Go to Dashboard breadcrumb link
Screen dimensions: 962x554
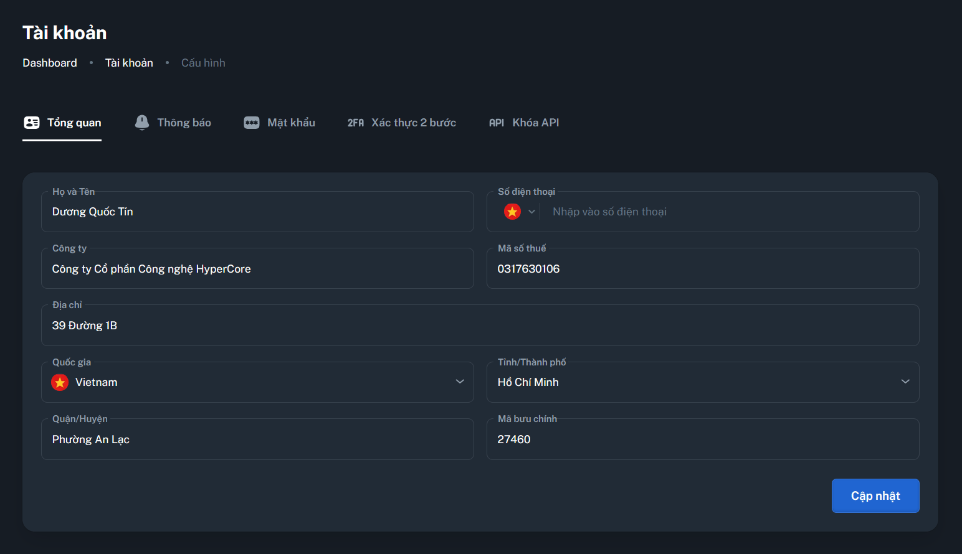[50, 63]
